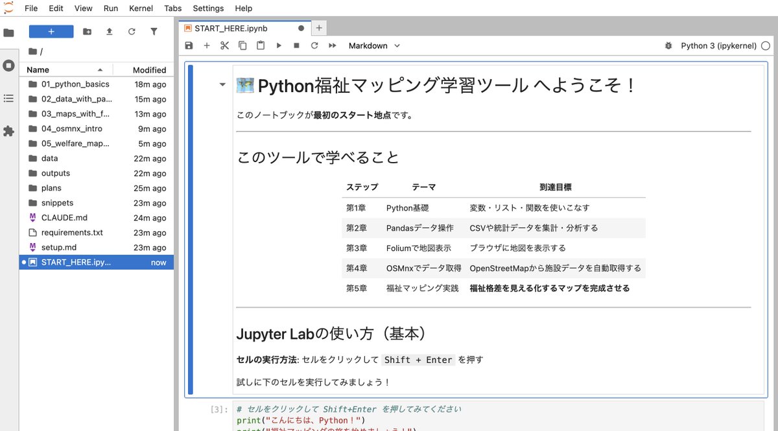Collapse the heading with the caret arrow
The height and width of the screenshot is (431, 778).
point(222,84)
